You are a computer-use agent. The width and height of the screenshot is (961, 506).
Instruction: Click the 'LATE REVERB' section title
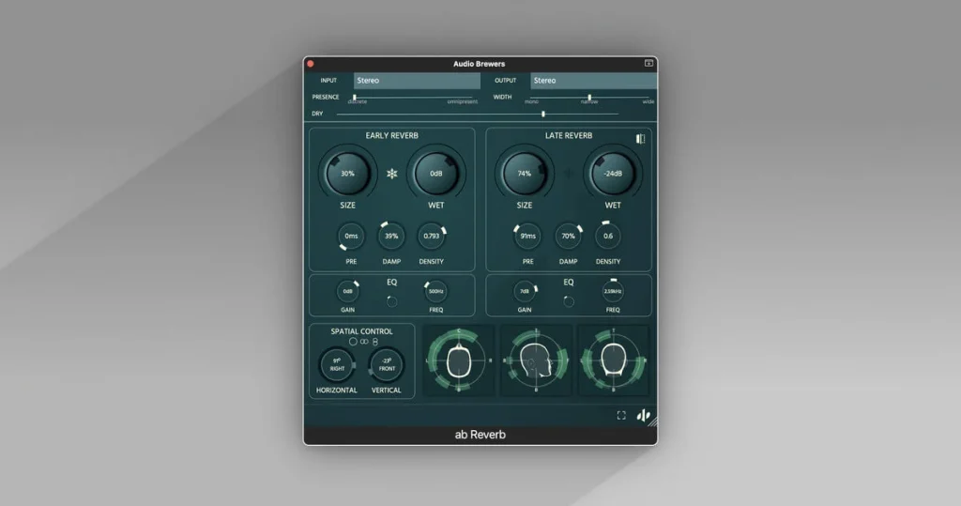[x=569, y=135]
